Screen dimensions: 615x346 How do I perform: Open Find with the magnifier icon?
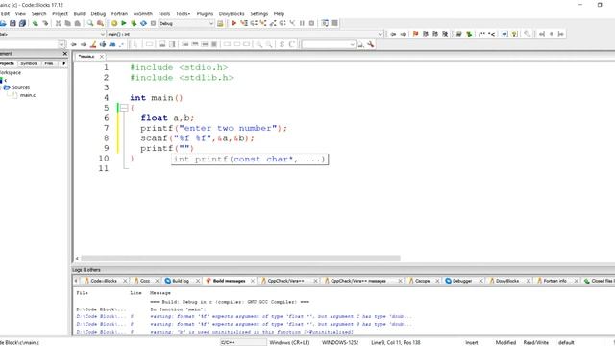[90, 23]
